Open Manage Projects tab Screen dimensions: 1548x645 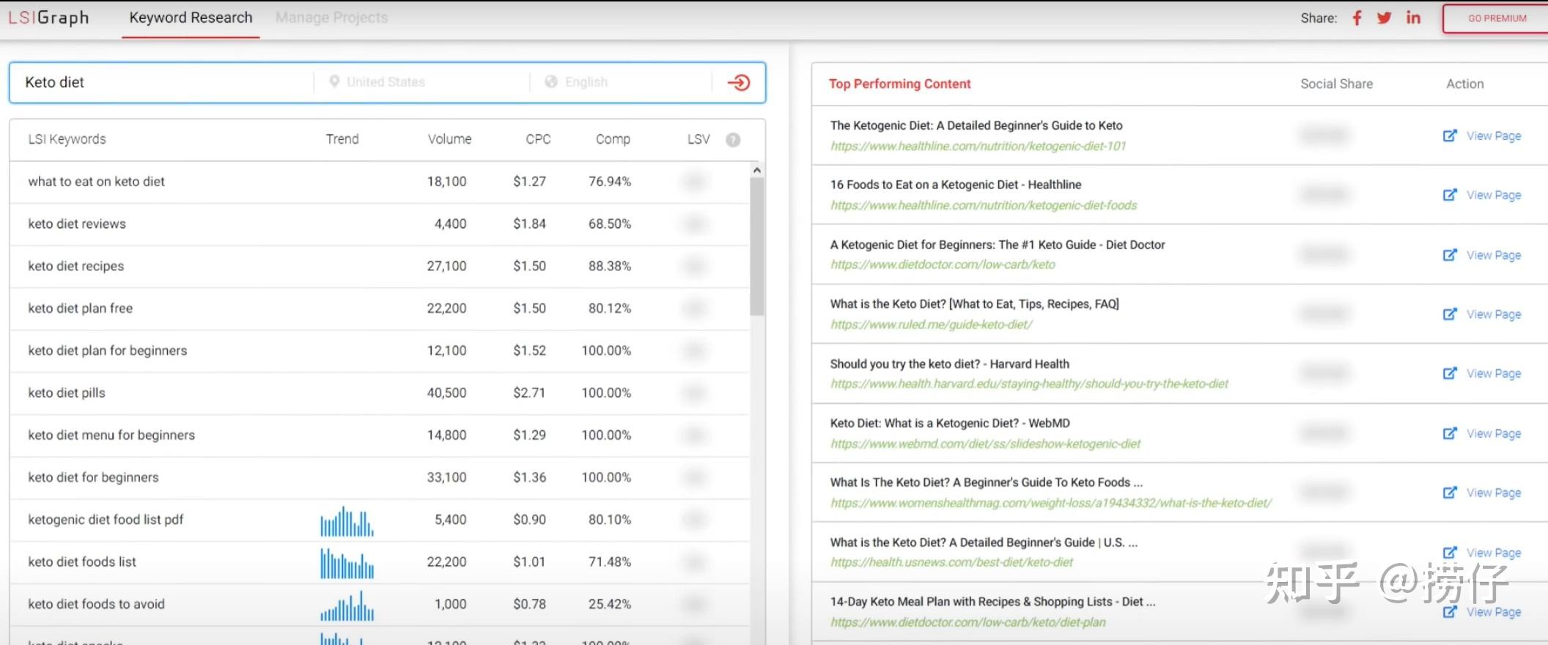331,18
